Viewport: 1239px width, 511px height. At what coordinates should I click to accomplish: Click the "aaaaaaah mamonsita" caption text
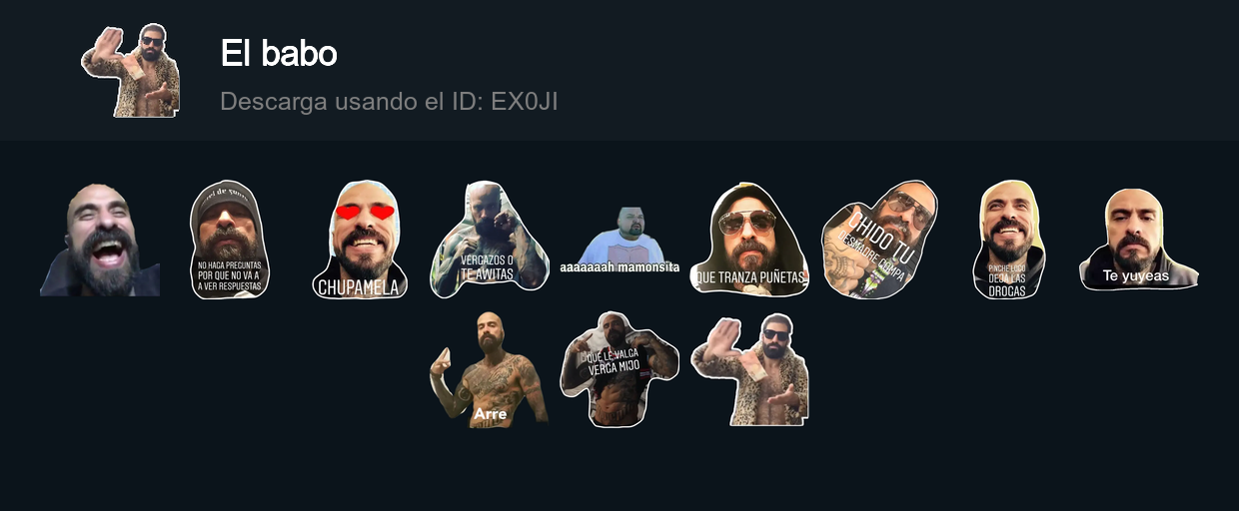(619, 267)
